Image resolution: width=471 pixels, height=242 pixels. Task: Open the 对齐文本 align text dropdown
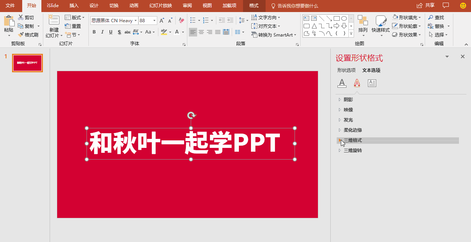point(266,26)
